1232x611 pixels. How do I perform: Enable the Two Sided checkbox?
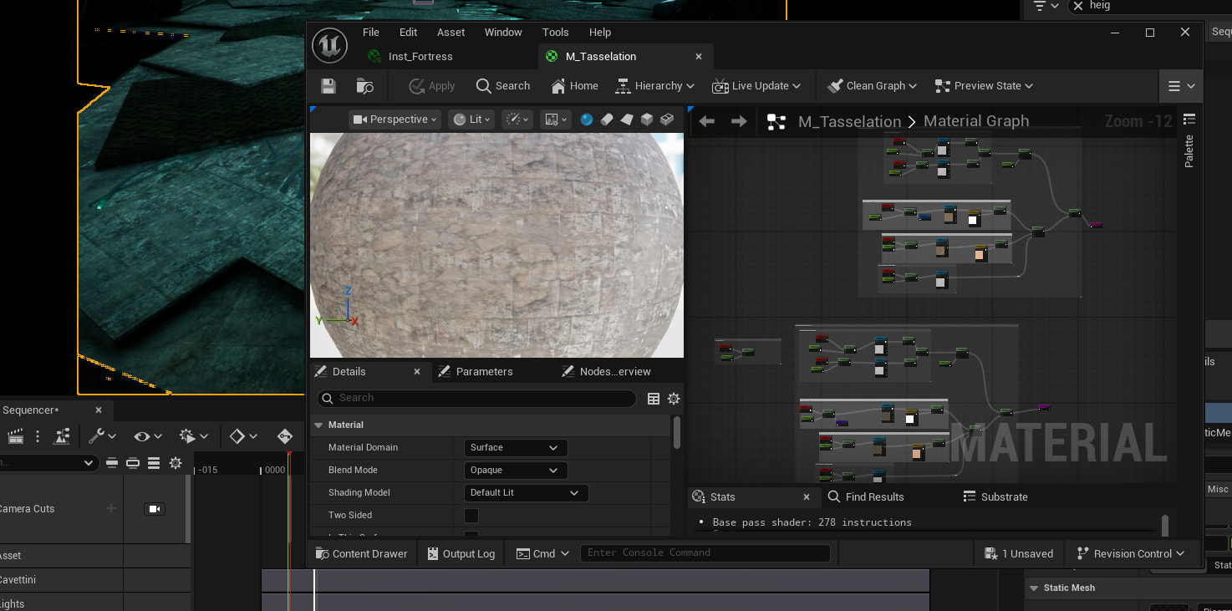(471, 516)
